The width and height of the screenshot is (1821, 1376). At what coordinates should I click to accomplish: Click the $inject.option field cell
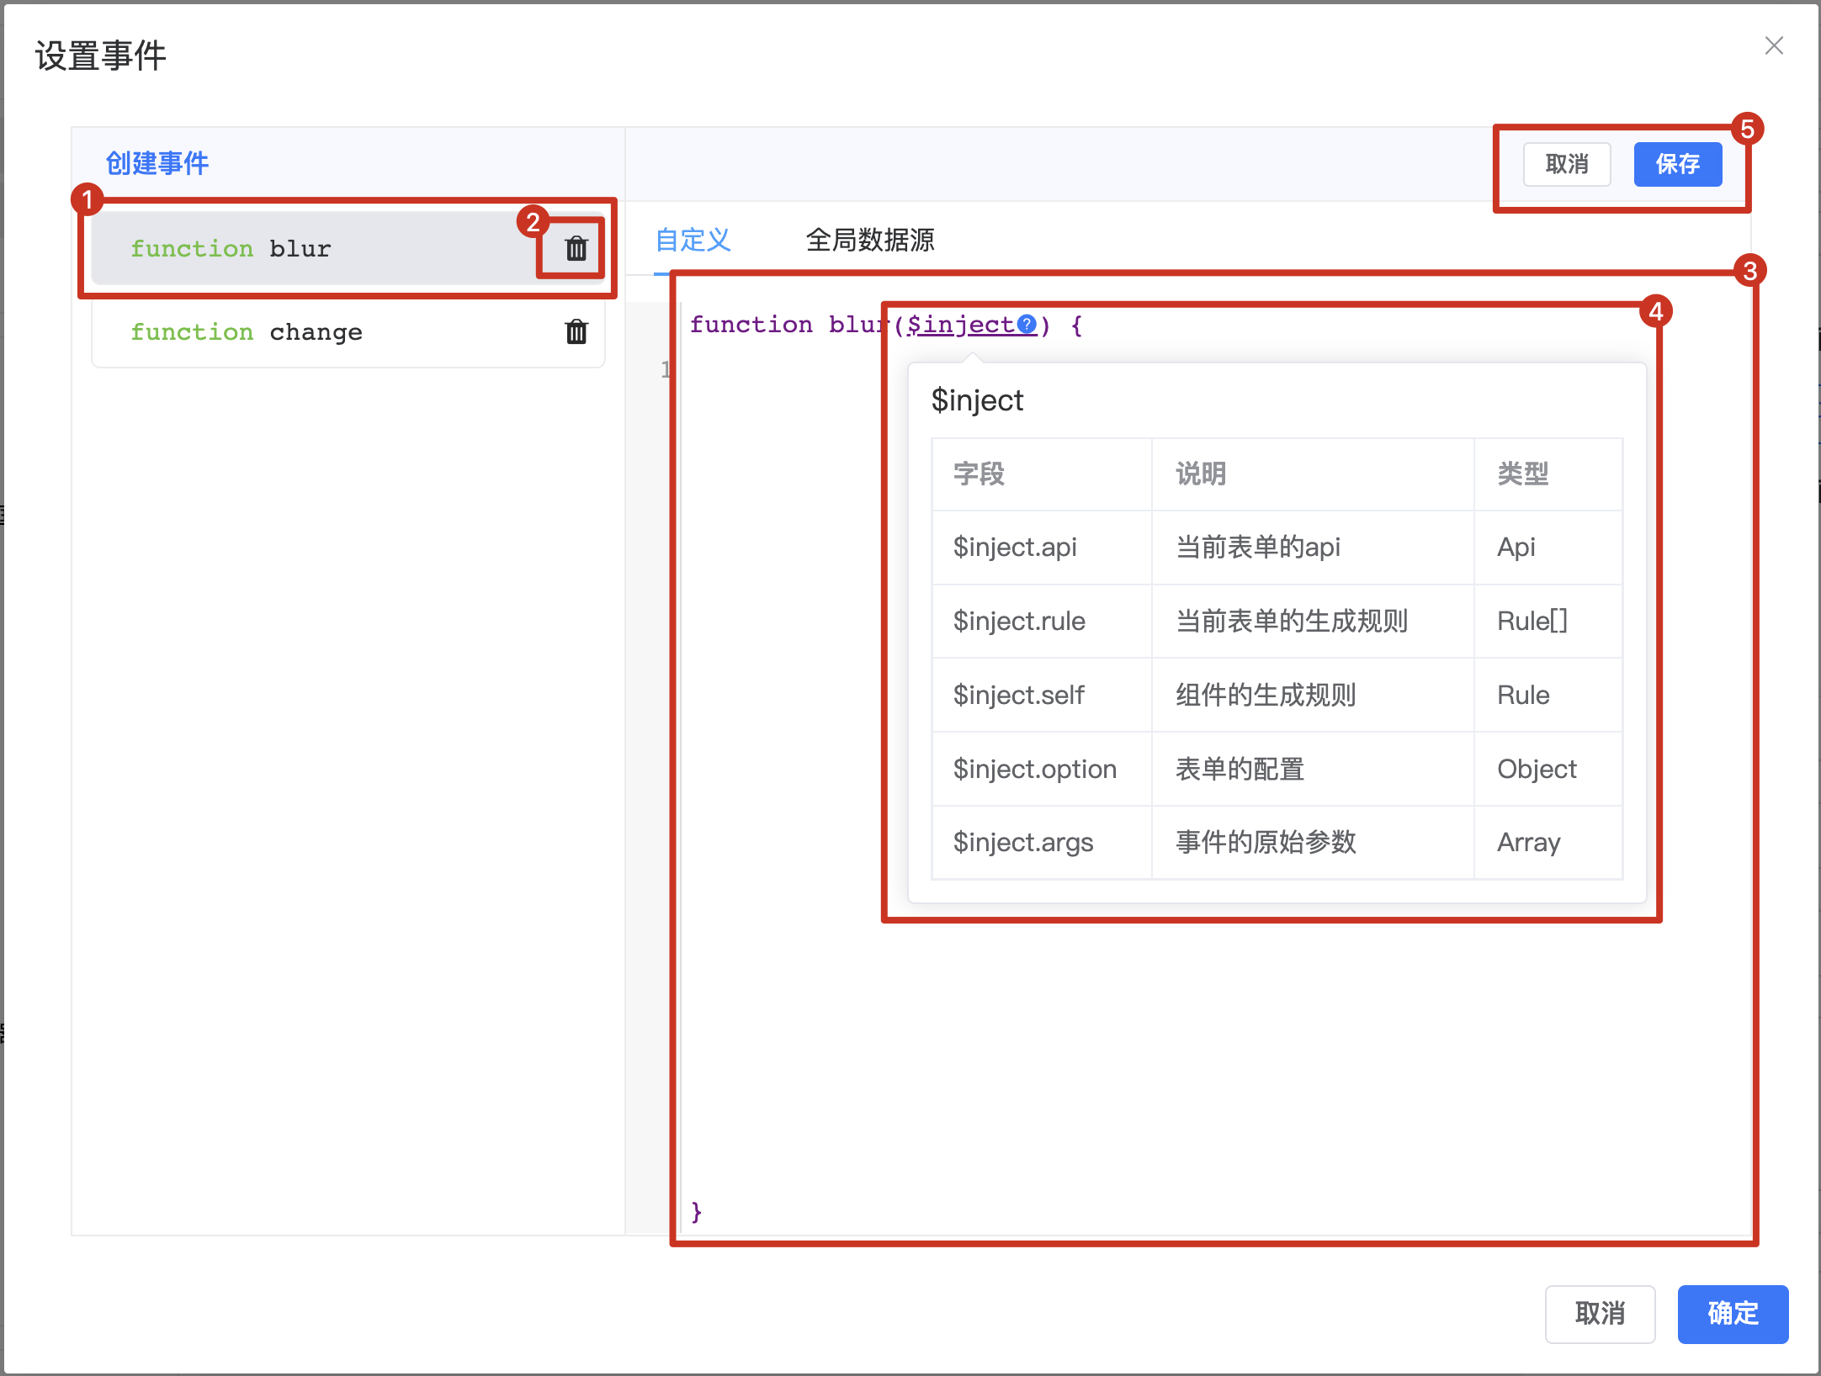click(x=1035, y=770)
